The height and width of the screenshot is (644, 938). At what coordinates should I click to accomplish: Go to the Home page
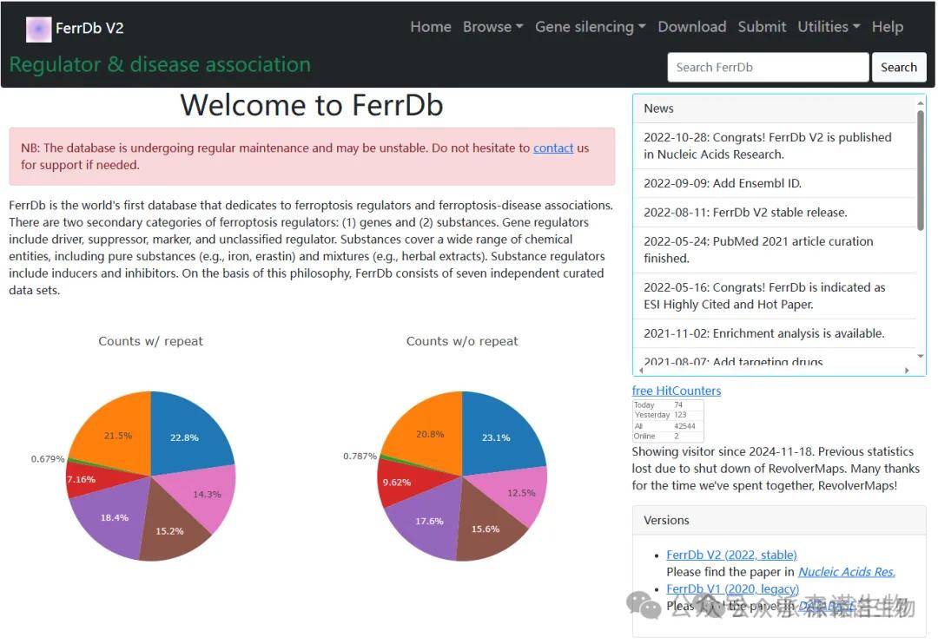click(430, 27)
